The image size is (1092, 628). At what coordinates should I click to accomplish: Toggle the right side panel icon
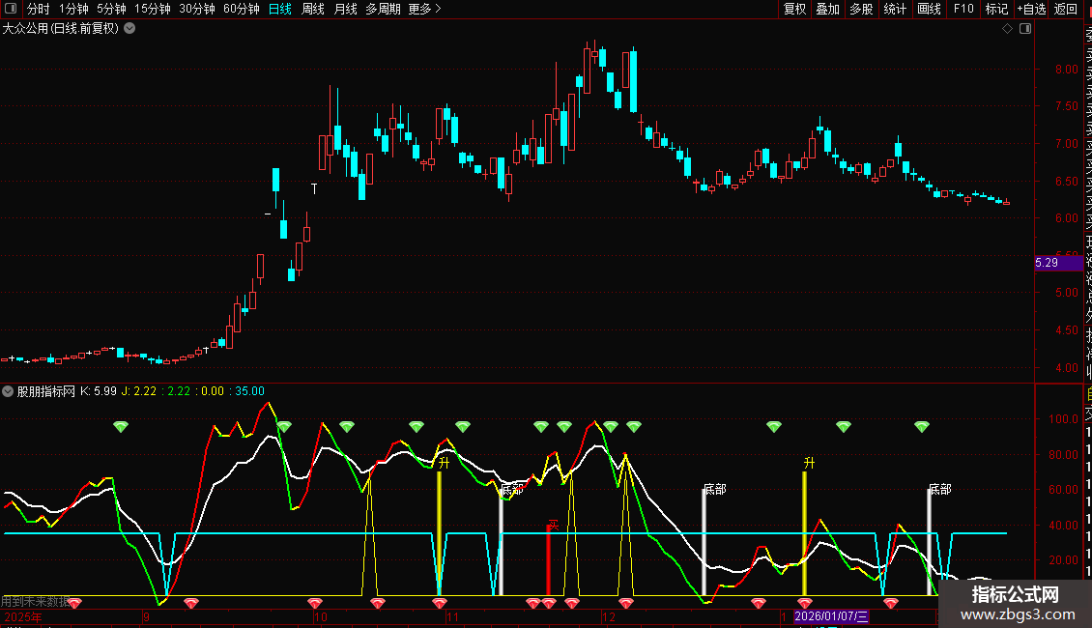[x=1025, y=29]
